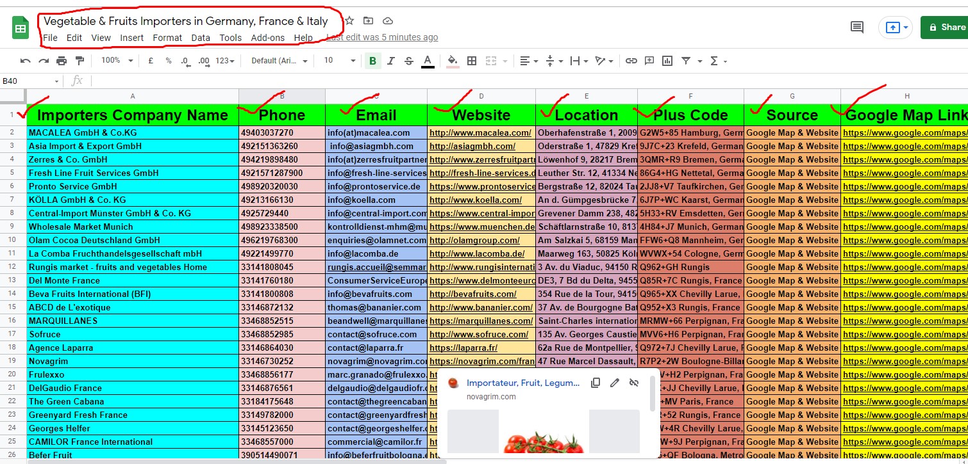Open the Help menu
Viewport: 968px width, 464px height.
303,38
